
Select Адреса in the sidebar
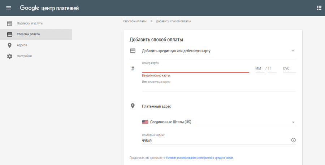pos(22,45)
